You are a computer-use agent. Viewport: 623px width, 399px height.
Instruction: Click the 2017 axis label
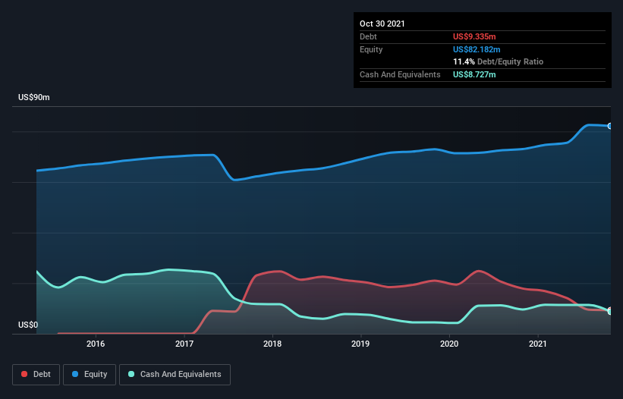(x=184, y=344)
